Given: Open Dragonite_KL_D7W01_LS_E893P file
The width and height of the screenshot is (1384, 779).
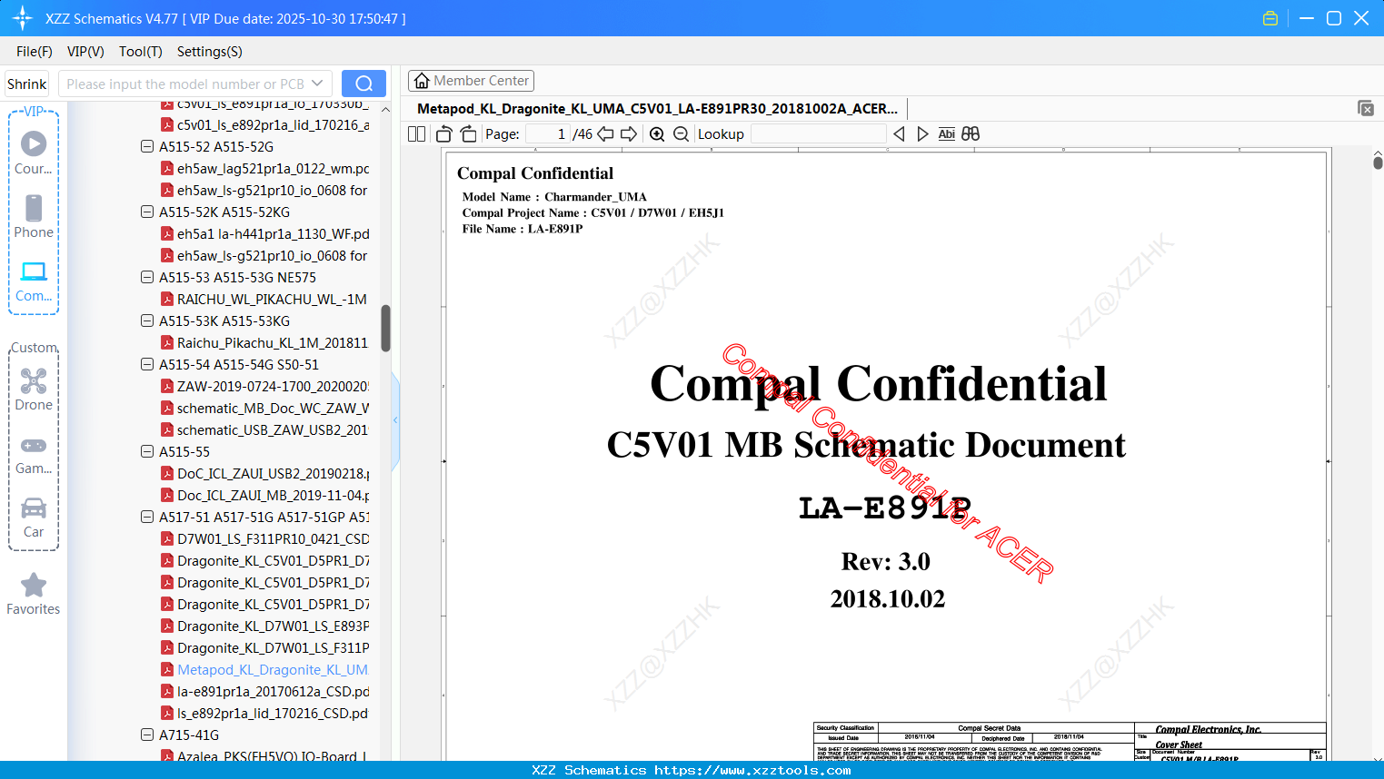Looking at the screenshot, I should (264, 626).
